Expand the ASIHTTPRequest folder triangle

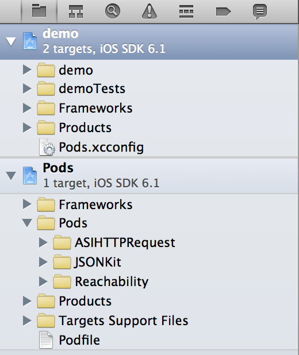(43, 243)
